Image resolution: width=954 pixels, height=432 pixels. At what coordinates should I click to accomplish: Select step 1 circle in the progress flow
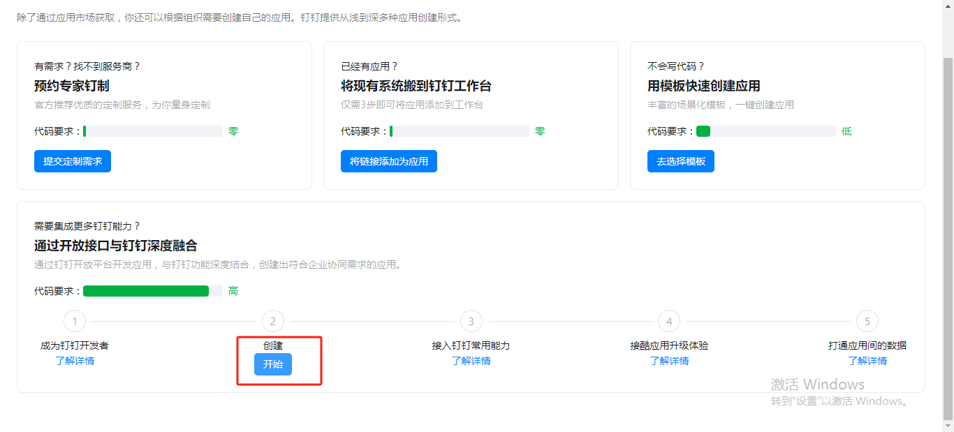[x=75, y=321]
